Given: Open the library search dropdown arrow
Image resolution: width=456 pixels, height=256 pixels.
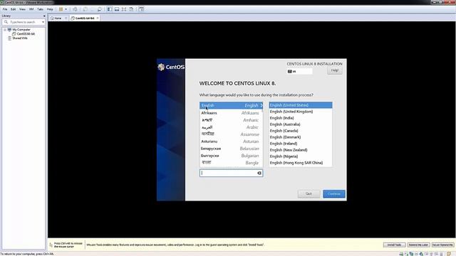Looking at the screenshot, I should (x=43, y=22).
